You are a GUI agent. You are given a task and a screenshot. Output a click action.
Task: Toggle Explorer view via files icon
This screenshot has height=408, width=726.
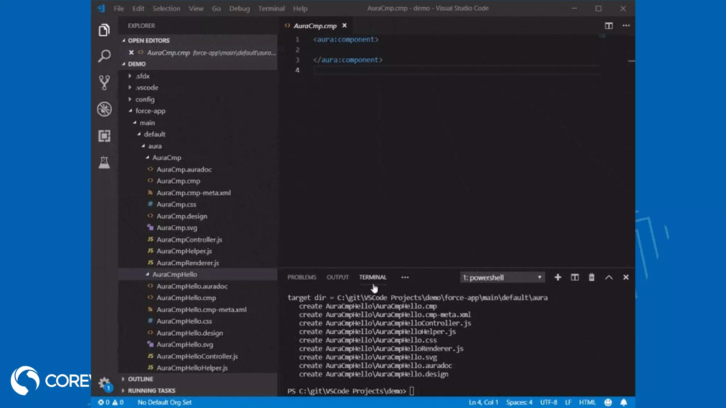point(104,30)
